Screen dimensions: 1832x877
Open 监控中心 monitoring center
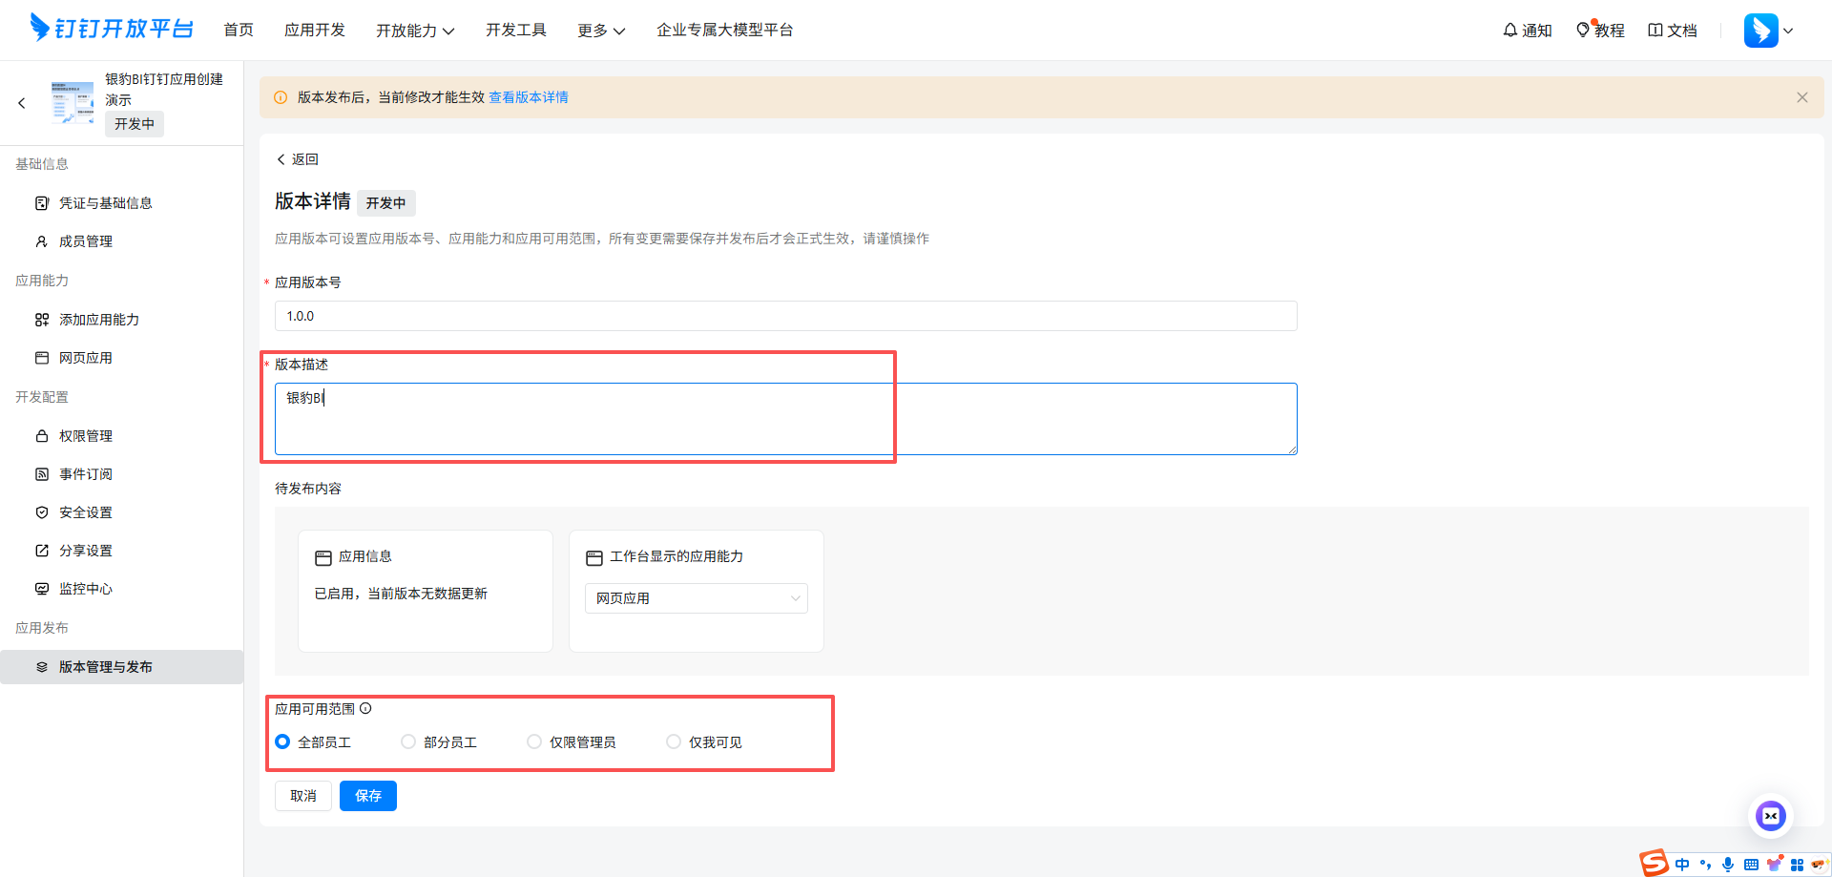pyautogui.click(x=85, y=588)
